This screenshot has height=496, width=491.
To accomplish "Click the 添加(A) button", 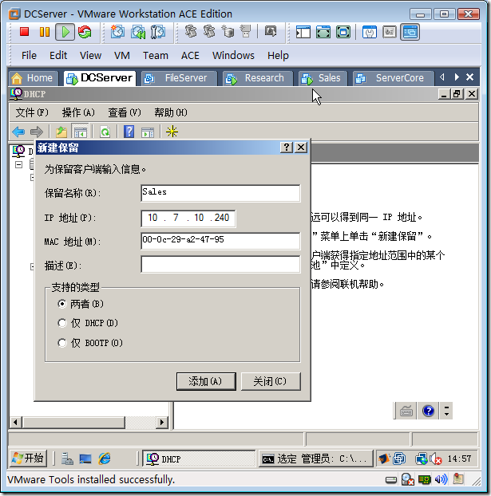I will (x=206, y=381).
